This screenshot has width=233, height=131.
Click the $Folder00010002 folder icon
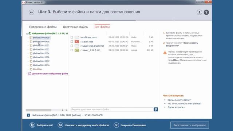tap(31, 45)
